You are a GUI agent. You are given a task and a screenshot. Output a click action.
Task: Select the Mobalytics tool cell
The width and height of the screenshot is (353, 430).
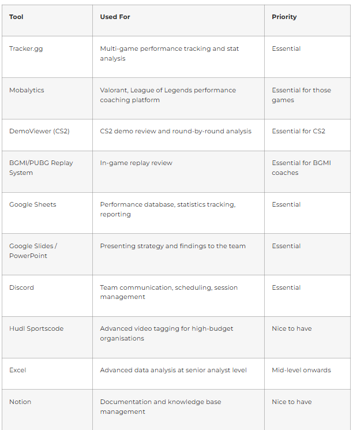coord(47,99)
